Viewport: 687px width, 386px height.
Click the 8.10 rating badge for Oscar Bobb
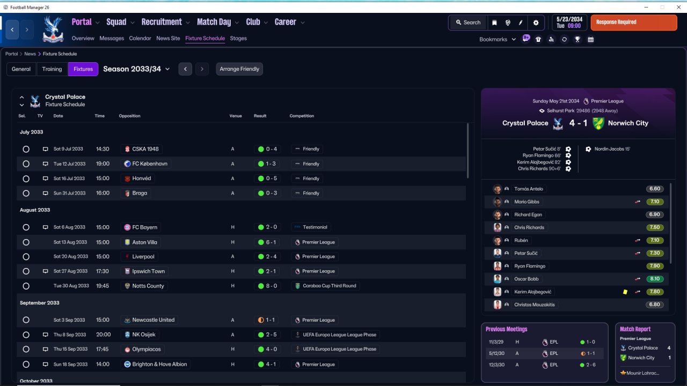pyautogui.click(x=655, y=279)
